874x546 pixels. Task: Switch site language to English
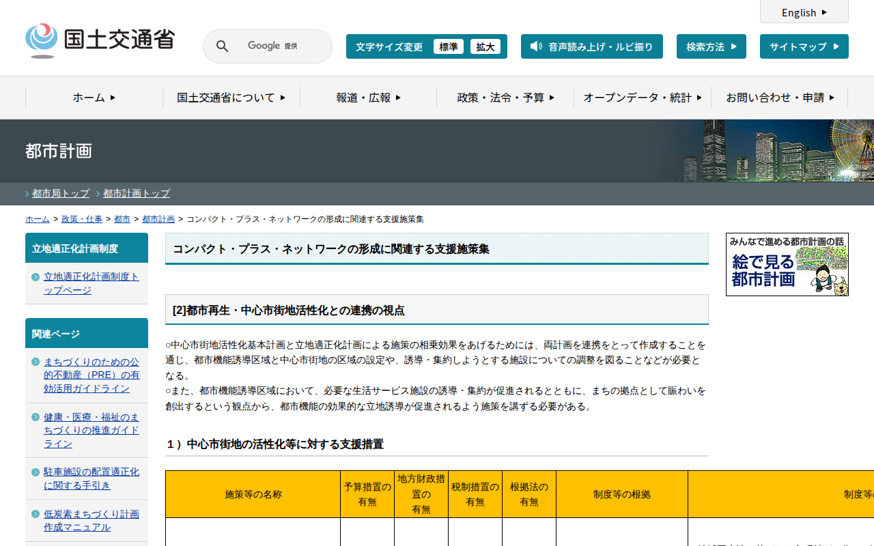(x=804, y=12)
